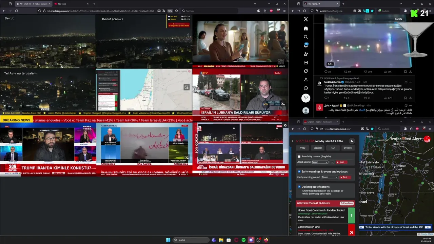
Task: Bookmark the Multi TV page with star
Action: point(176,11)
